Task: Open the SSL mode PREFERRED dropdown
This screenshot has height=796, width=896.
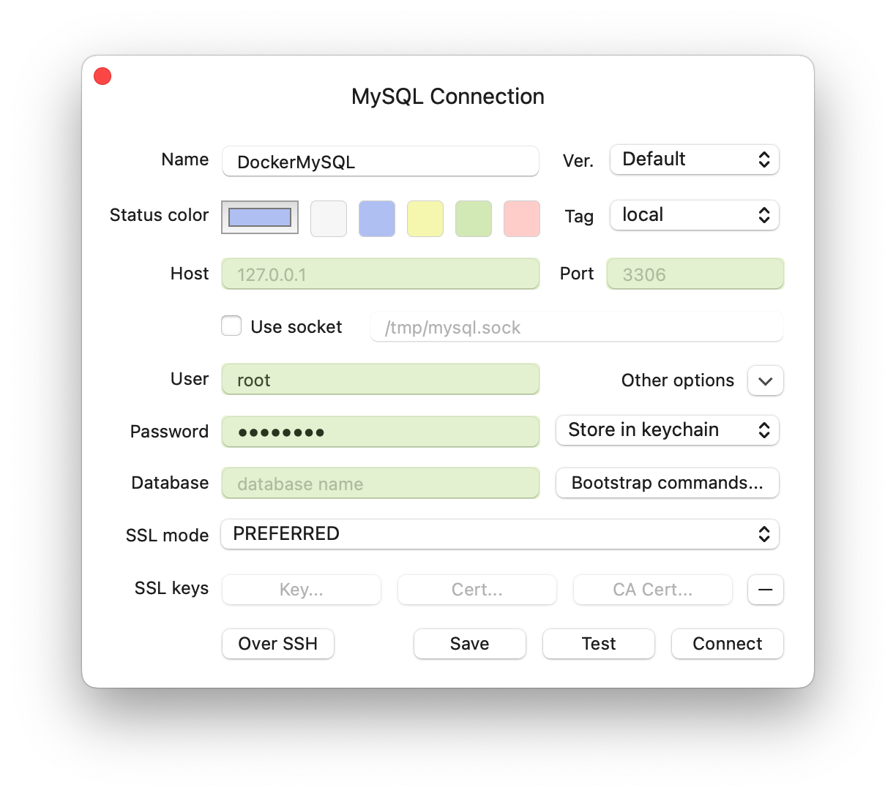Action: [500, 534]
